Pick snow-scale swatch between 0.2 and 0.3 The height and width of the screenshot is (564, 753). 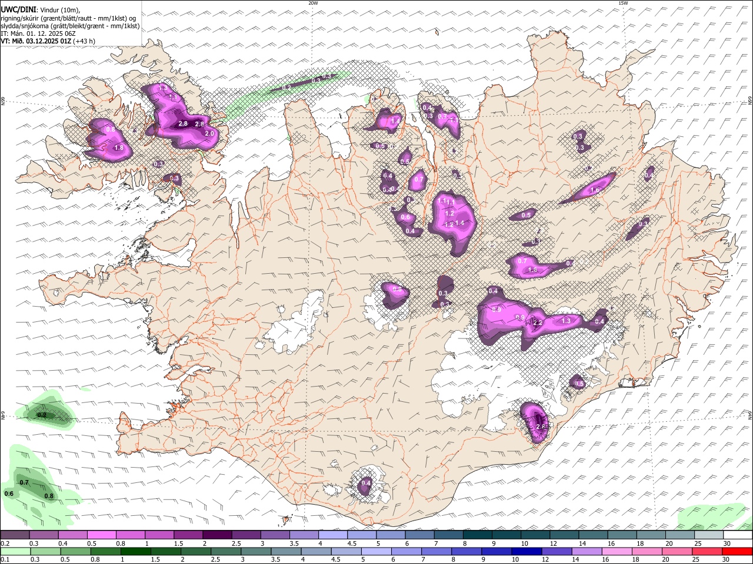tap(15, 535)
